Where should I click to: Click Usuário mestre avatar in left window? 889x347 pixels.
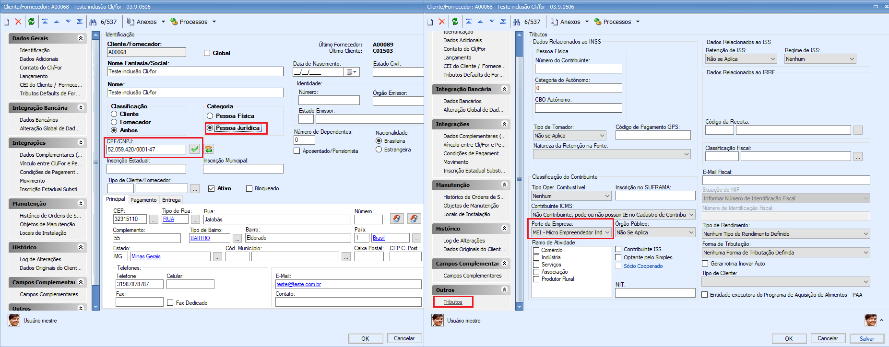coord(14,320)
